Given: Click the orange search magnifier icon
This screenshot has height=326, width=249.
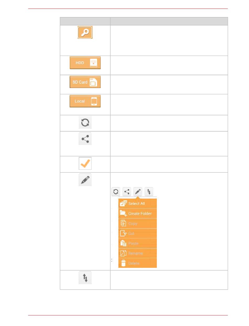Looking at the screenshot, I should (x=85, y=32).
